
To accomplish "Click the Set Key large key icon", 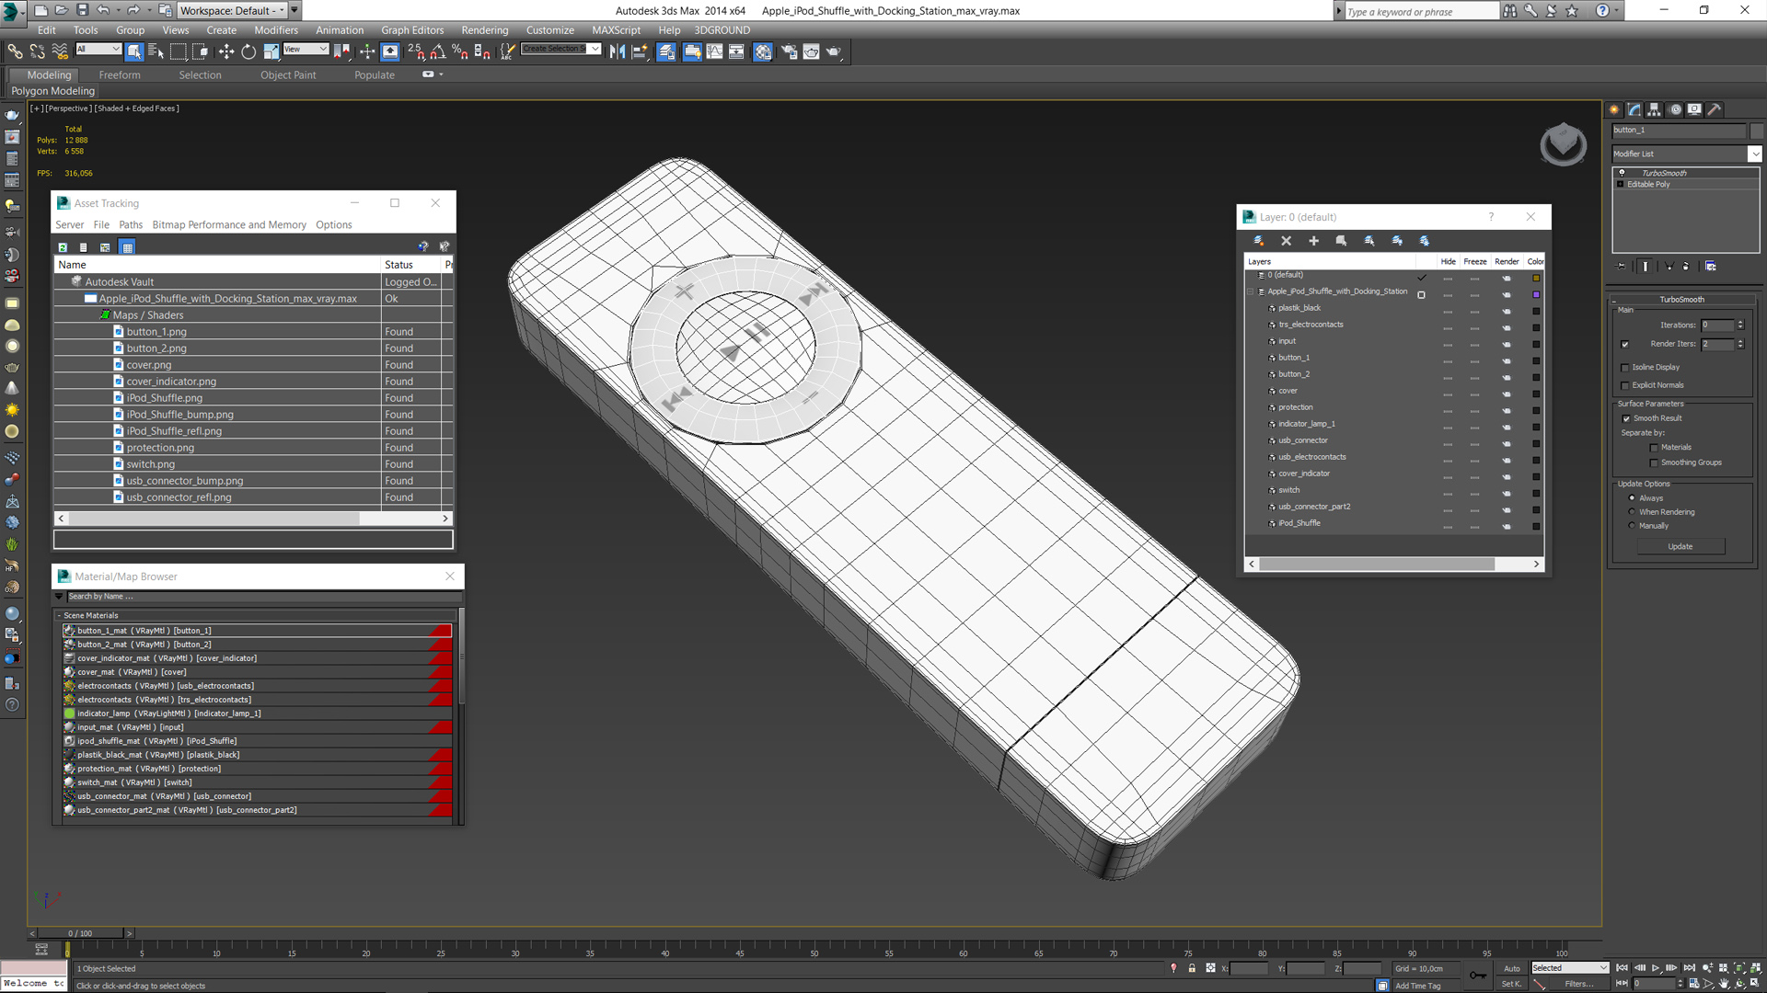I will point(1478,976).
